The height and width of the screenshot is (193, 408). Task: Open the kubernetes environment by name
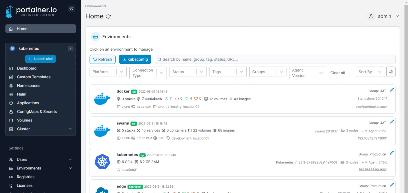pos(127,155)
